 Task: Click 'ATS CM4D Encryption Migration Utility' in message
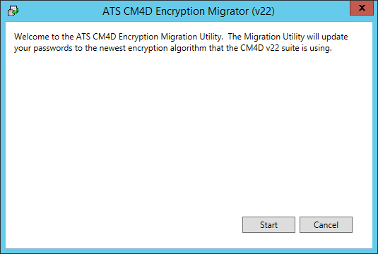point(149,37)
